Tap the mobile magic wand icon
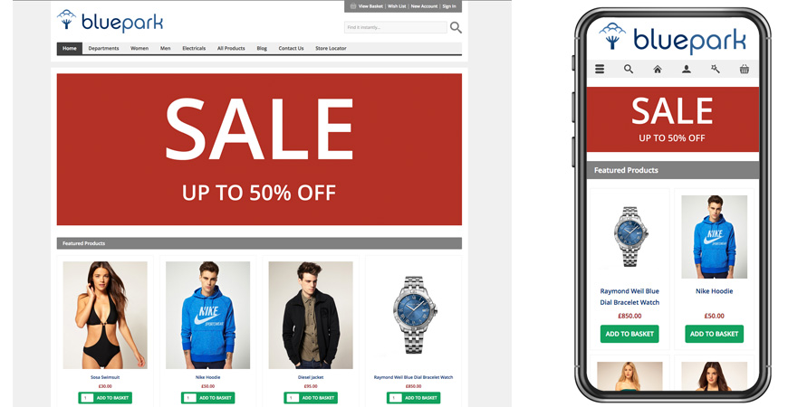Image resolution: width=788 pixels, height=407 pixels. (716, 70)
